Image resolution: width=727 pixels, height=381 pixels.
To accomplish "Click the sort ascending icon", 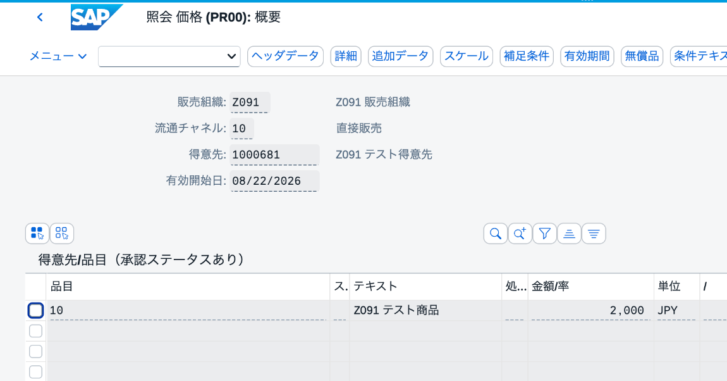I will 569,234.
